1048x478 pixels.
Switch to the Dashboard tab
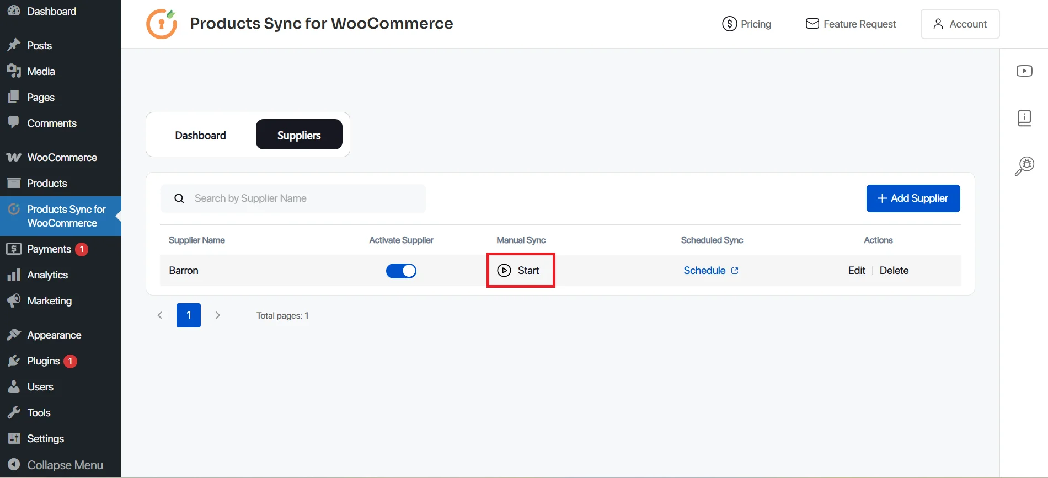click(201, 135)
